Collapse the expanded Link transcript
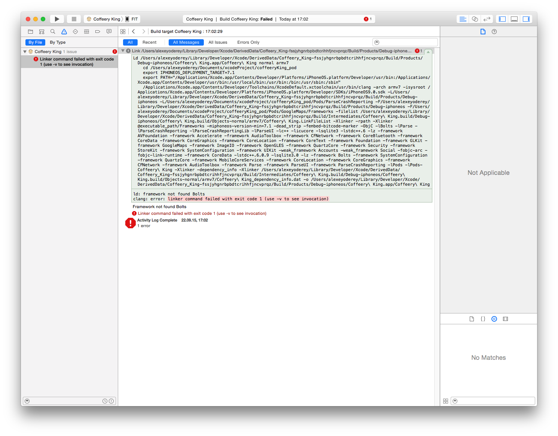Viewport: 558px width, 436px height. click(x=428, y=52)
